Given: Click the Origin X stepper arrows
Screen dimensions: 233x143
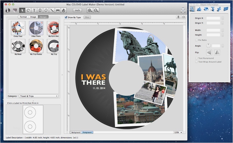Looking at the screenshot, I should (222, 18).
